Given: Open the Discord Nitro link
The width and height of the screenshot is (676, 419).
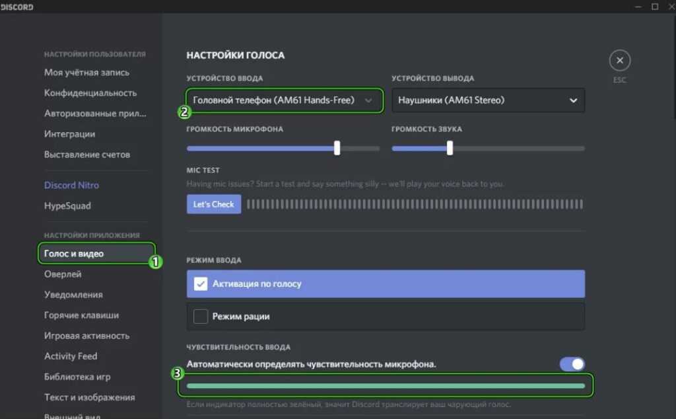Looking at the screenshot, I should tap(71, 185).
